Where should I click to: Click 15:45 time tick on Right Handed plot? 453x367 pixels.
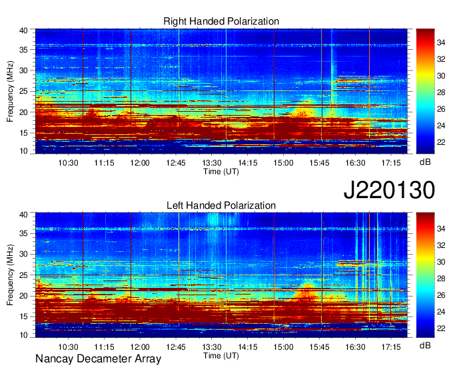pos(319,163)
